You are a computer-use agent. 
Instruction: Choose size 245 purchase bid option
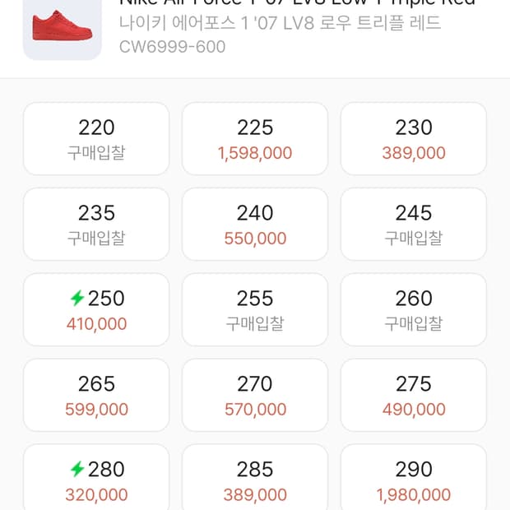413,225
